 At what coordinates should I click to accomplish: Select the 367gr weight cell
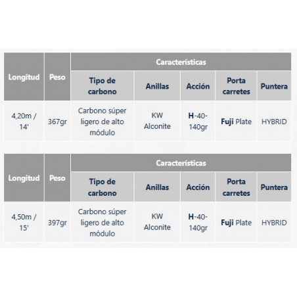click(x=57, y=121)
